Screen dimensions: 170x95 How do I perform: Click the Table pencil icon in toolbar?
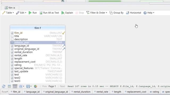[x=4, y=13]
